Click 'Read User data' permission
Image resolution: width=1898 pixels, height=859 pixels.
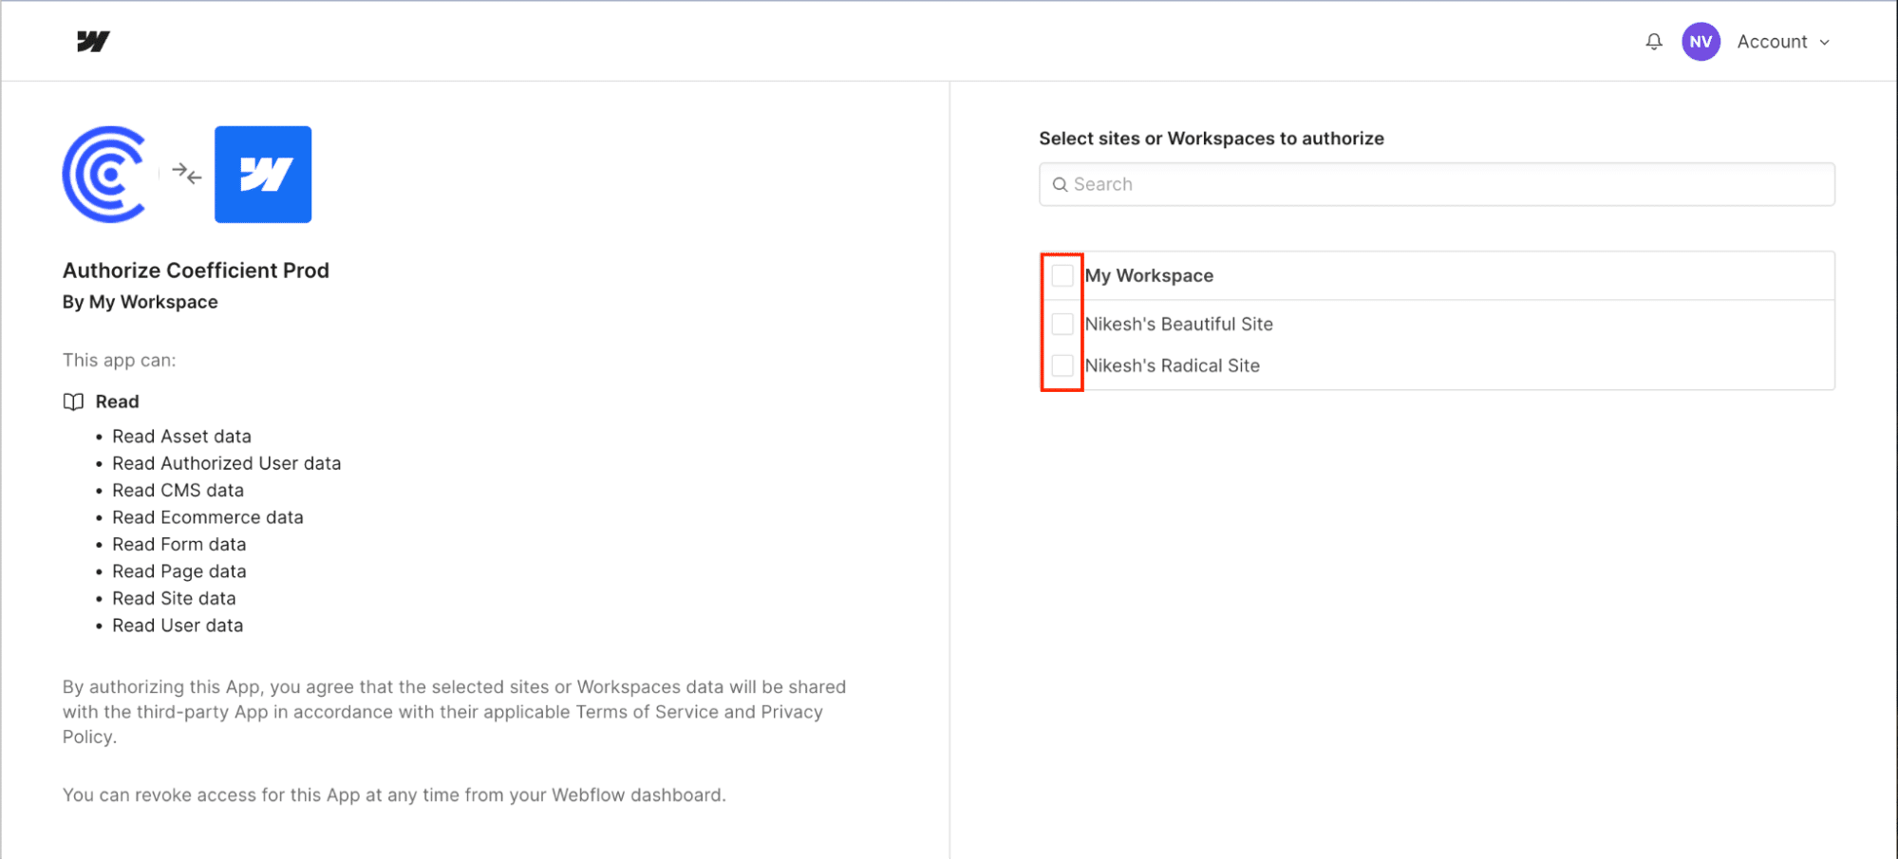click(x=178, y=626)
